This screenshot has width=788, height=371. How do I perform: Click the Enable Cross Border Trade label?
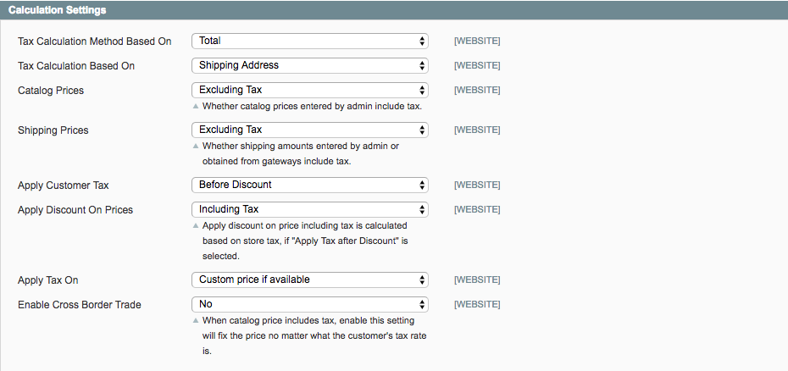79,304
